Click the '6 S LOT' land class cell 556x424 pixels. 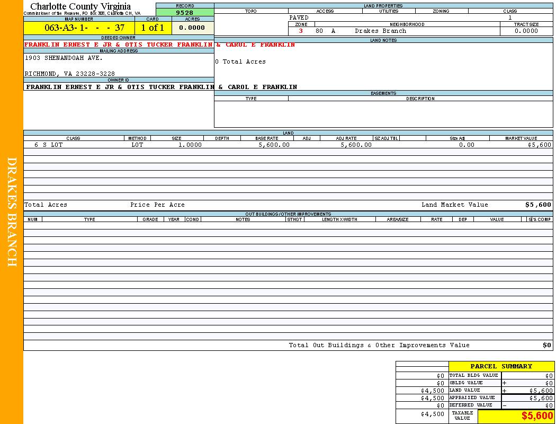[x=49, y=145]
